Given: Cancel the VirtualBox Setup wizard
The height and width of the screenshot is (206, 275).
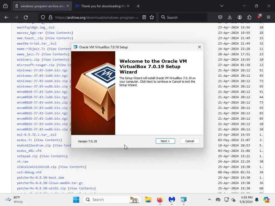Looking at the screenshot, I should pos(190,141).
